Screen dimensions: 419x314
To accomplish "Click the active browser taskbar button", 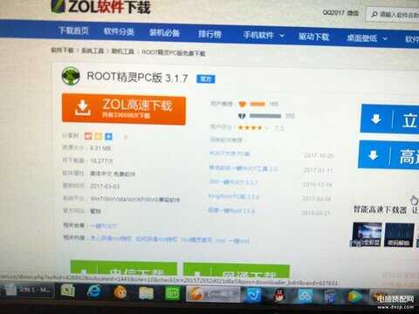I will [x=213, y=294].
